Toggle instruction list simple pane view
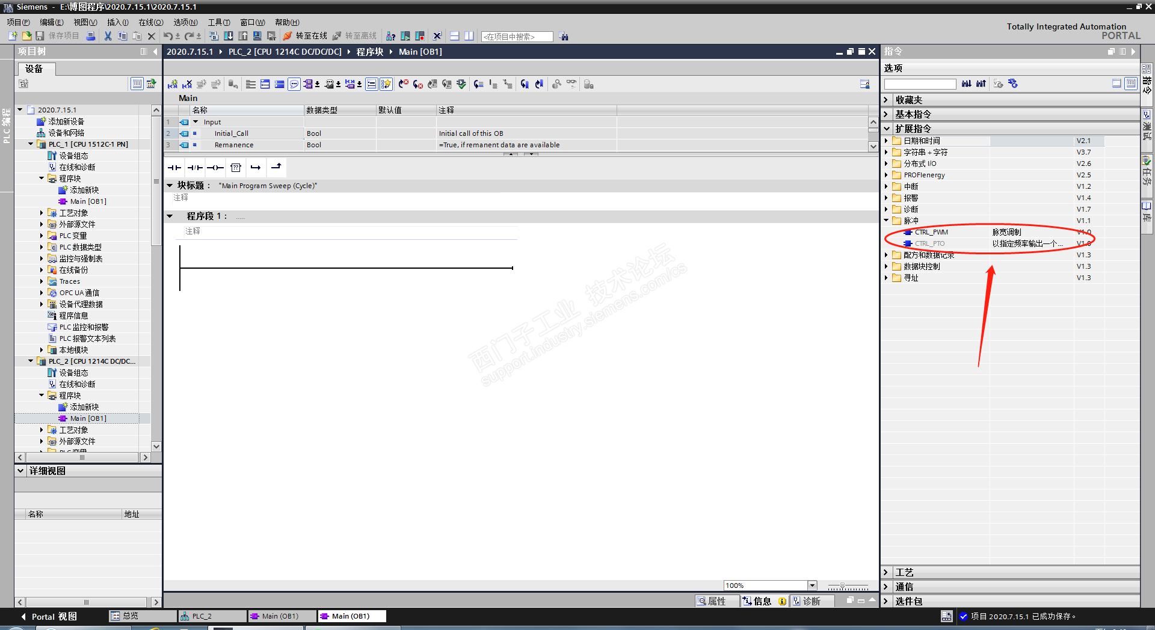Viewport: 1155px width, 630px height. click(1116, 84)
